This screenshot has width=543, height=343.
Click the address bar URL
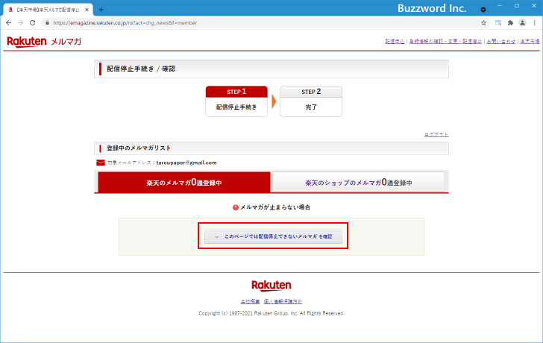125,23
